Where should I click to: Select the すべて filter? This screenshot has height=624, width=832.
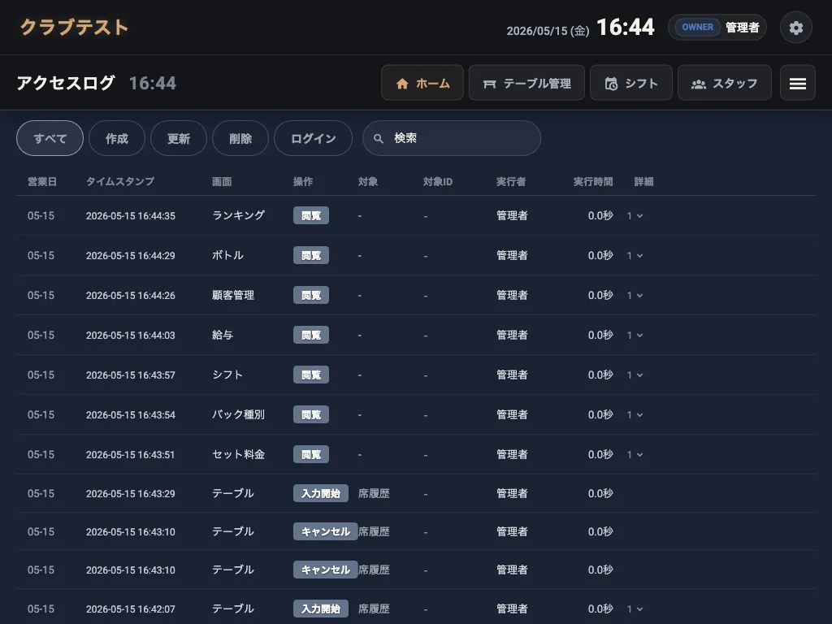pos(50,138)
